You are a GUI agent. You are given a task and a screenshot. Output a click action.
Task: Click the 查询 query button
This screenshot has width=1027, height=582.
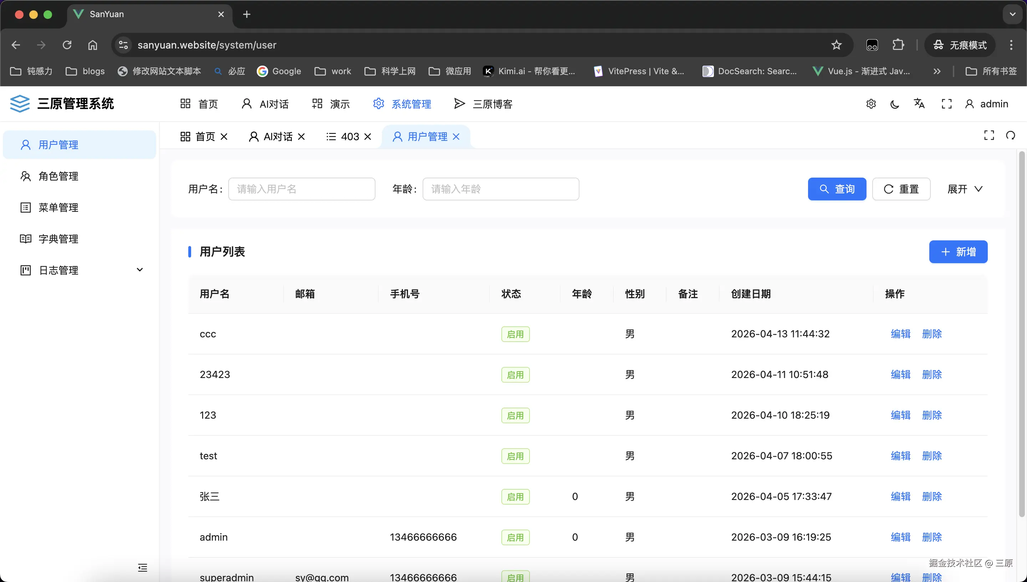pos(837,189)
